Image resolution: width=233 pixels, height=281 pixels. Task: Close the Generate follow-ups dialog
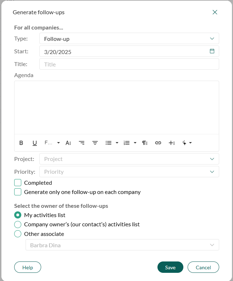tap(215, 12)
